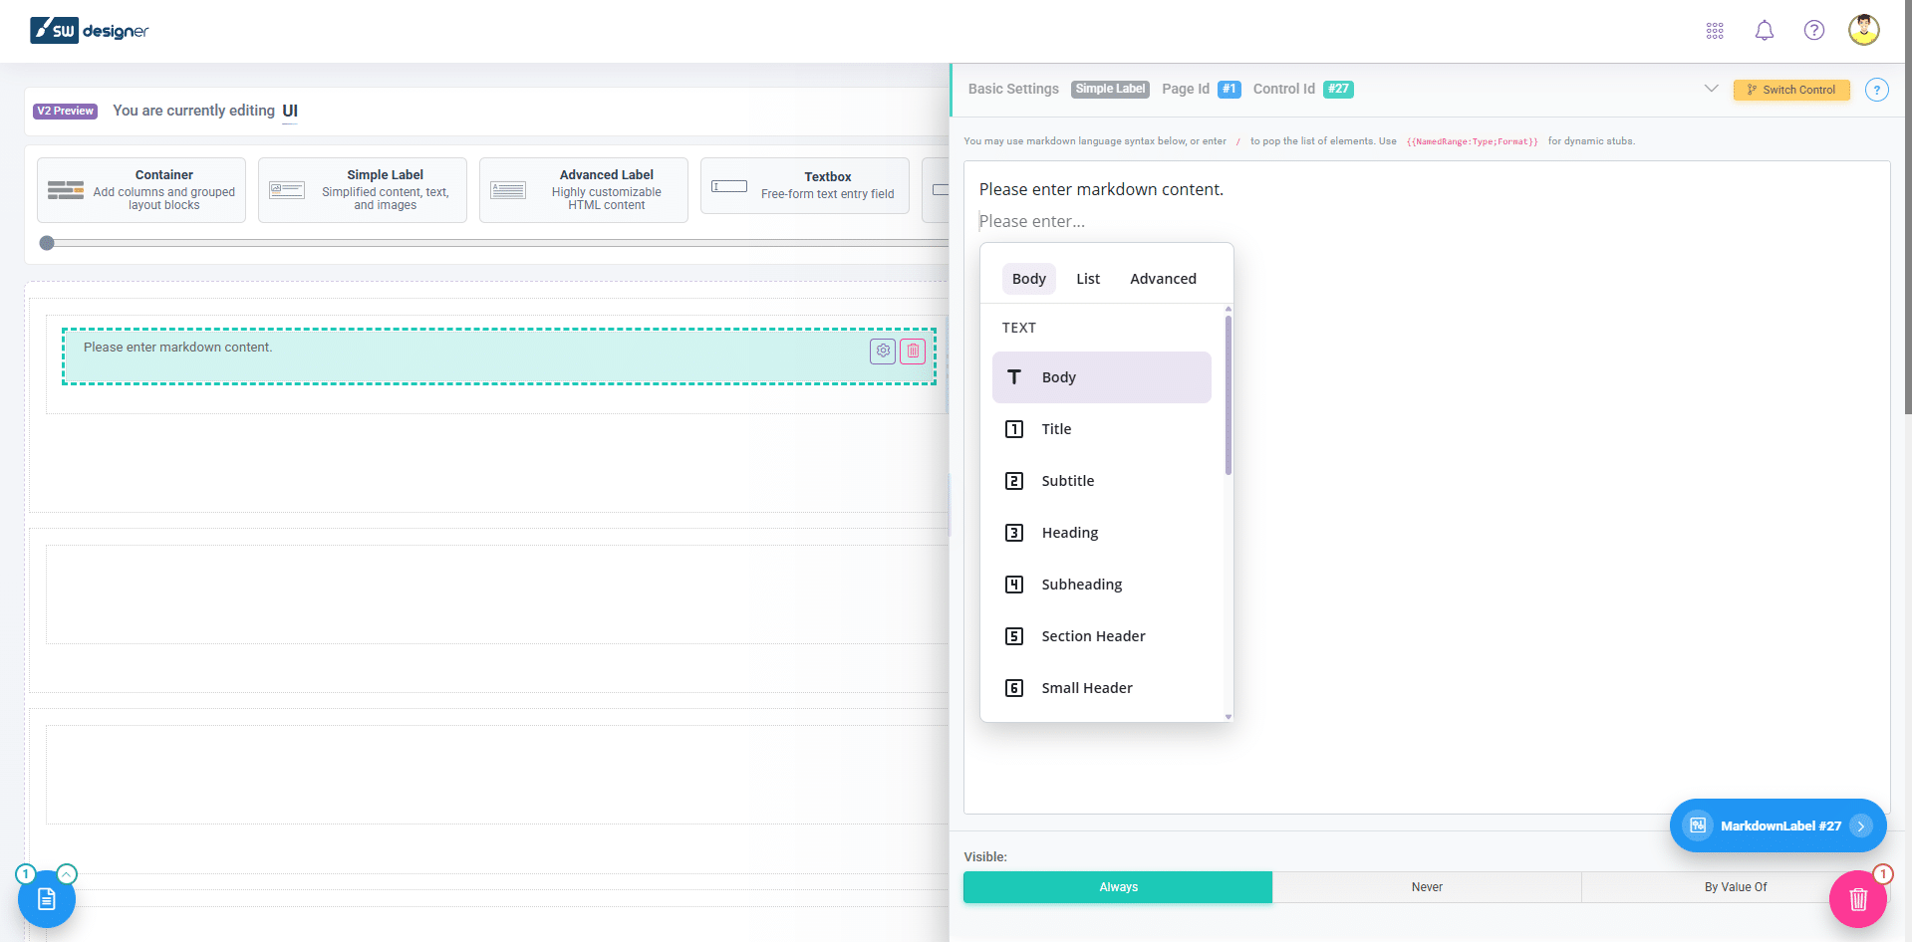Screen dimensions: 1912x942
Task: Open the user profile avatar
Action: pos(1863,30)
